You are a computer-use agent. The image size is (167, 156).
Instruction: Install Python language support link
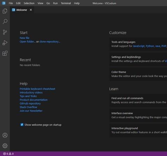point(150,46)
